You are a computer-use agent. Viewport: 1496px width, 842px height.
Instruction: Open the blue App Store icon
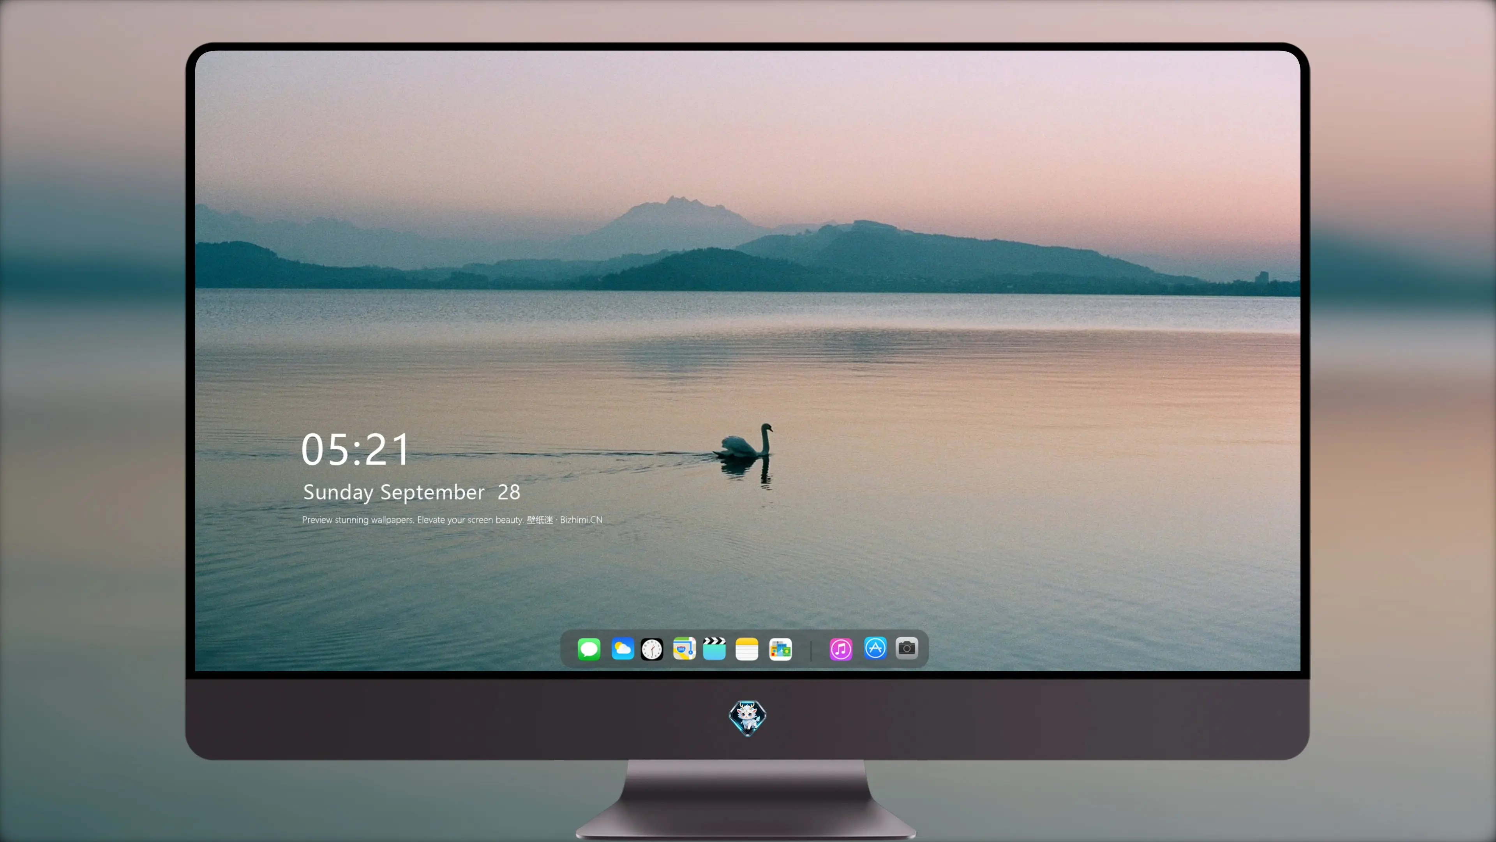875,648
